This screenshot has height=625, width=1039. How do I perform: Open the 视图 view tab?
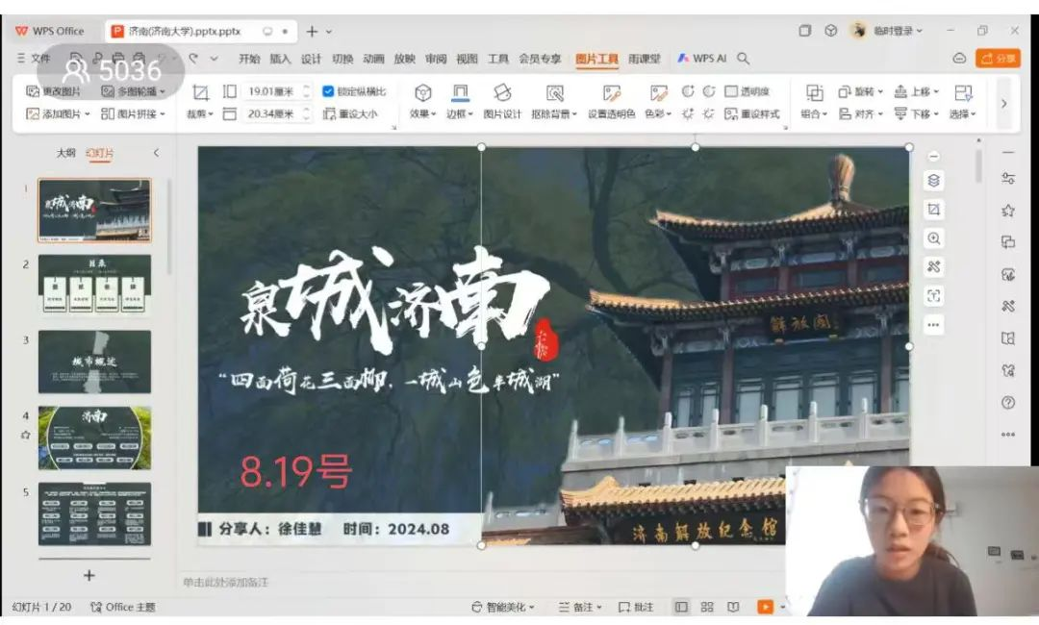468,59
